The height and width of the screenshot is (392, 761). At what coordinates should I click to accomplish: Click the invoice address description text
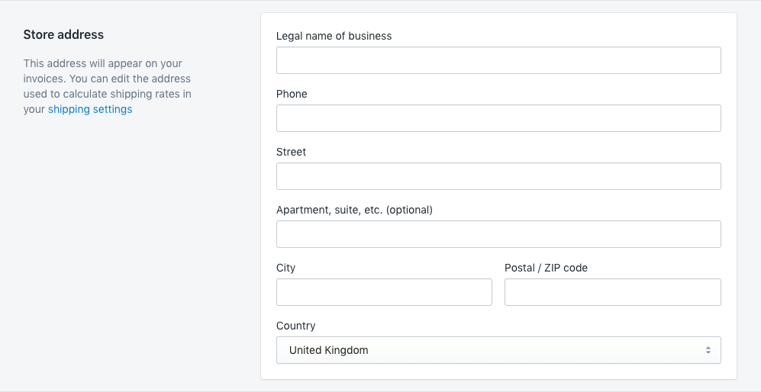[x=107, y=79]
